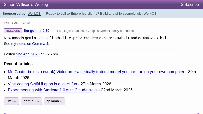Visit the WorkOS sponsor link
The height and width of the screenshot is (114, 203).
coord(34,14)
